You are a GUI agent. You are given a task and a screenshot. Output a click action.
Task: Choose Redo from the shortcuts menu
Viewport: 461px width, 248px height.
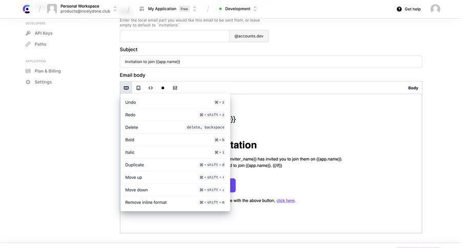(175, 115)
